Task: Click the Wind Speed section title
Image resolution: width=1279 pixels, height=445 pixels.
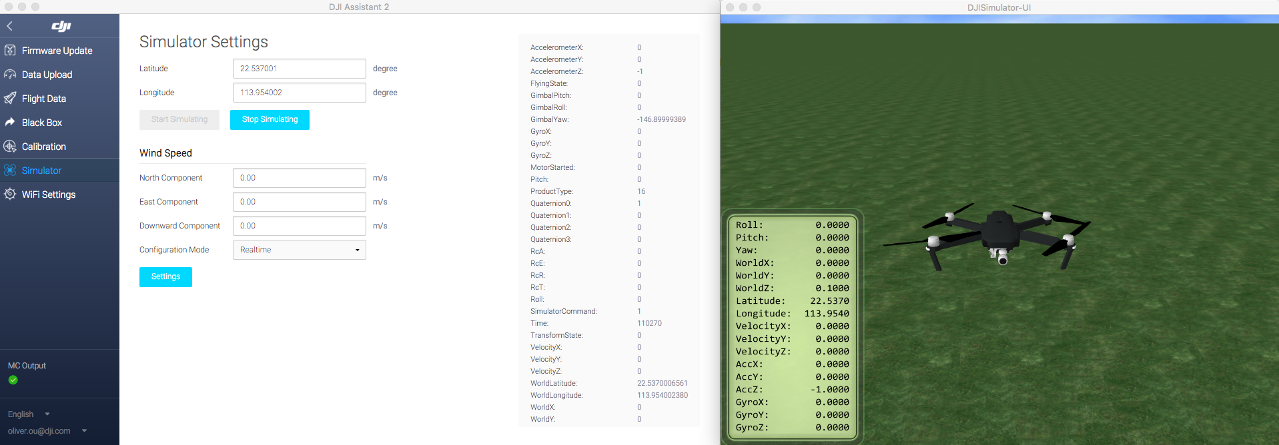Action: tap(165, 153)
